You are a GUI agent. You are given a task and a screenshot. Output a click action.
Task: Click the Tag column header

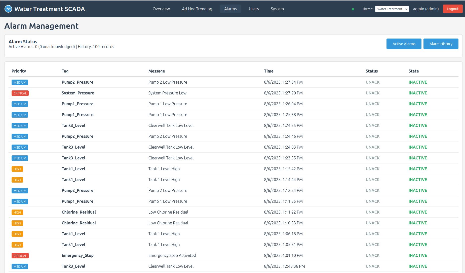65,71
